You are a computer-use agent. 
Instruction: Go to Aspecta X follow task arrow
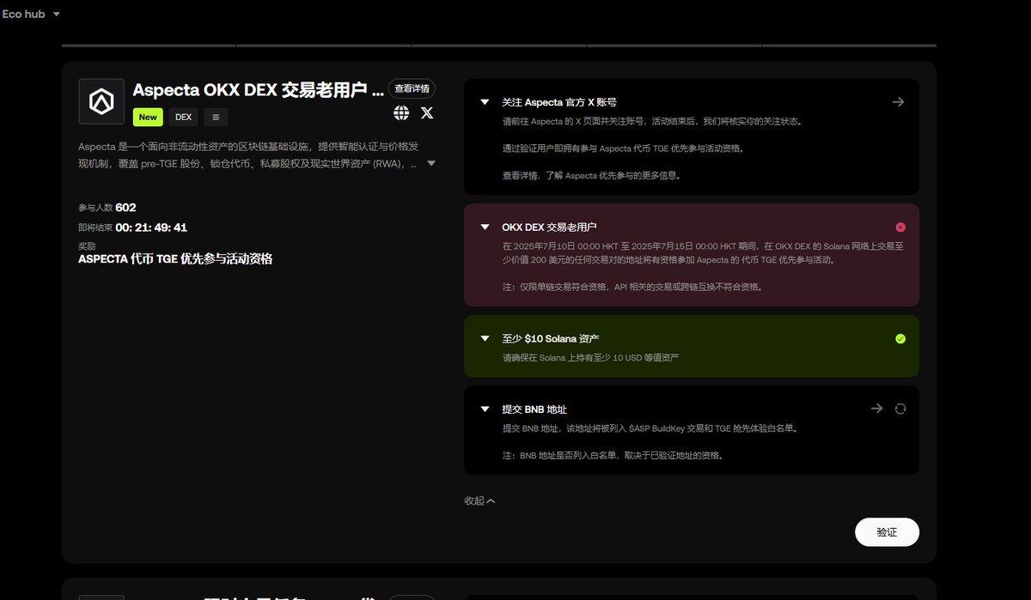898,102
